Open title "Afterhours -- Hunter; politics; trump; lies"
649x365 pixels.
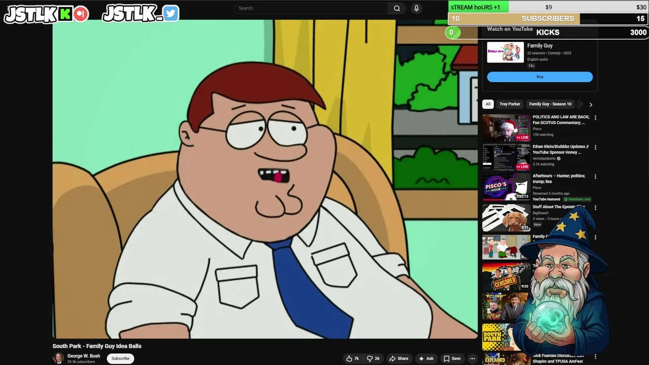click(559, 178)
